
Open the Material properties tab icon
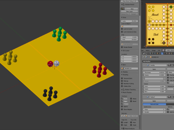coord(167,53)
